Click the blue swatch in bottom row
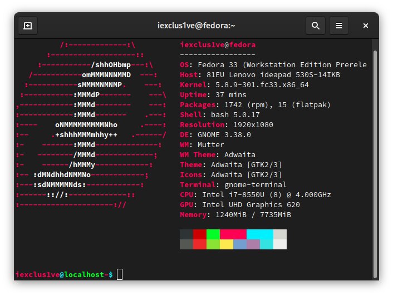Image resolution: width=393 pixels, height=296 pixels. [x=240, y=244]
